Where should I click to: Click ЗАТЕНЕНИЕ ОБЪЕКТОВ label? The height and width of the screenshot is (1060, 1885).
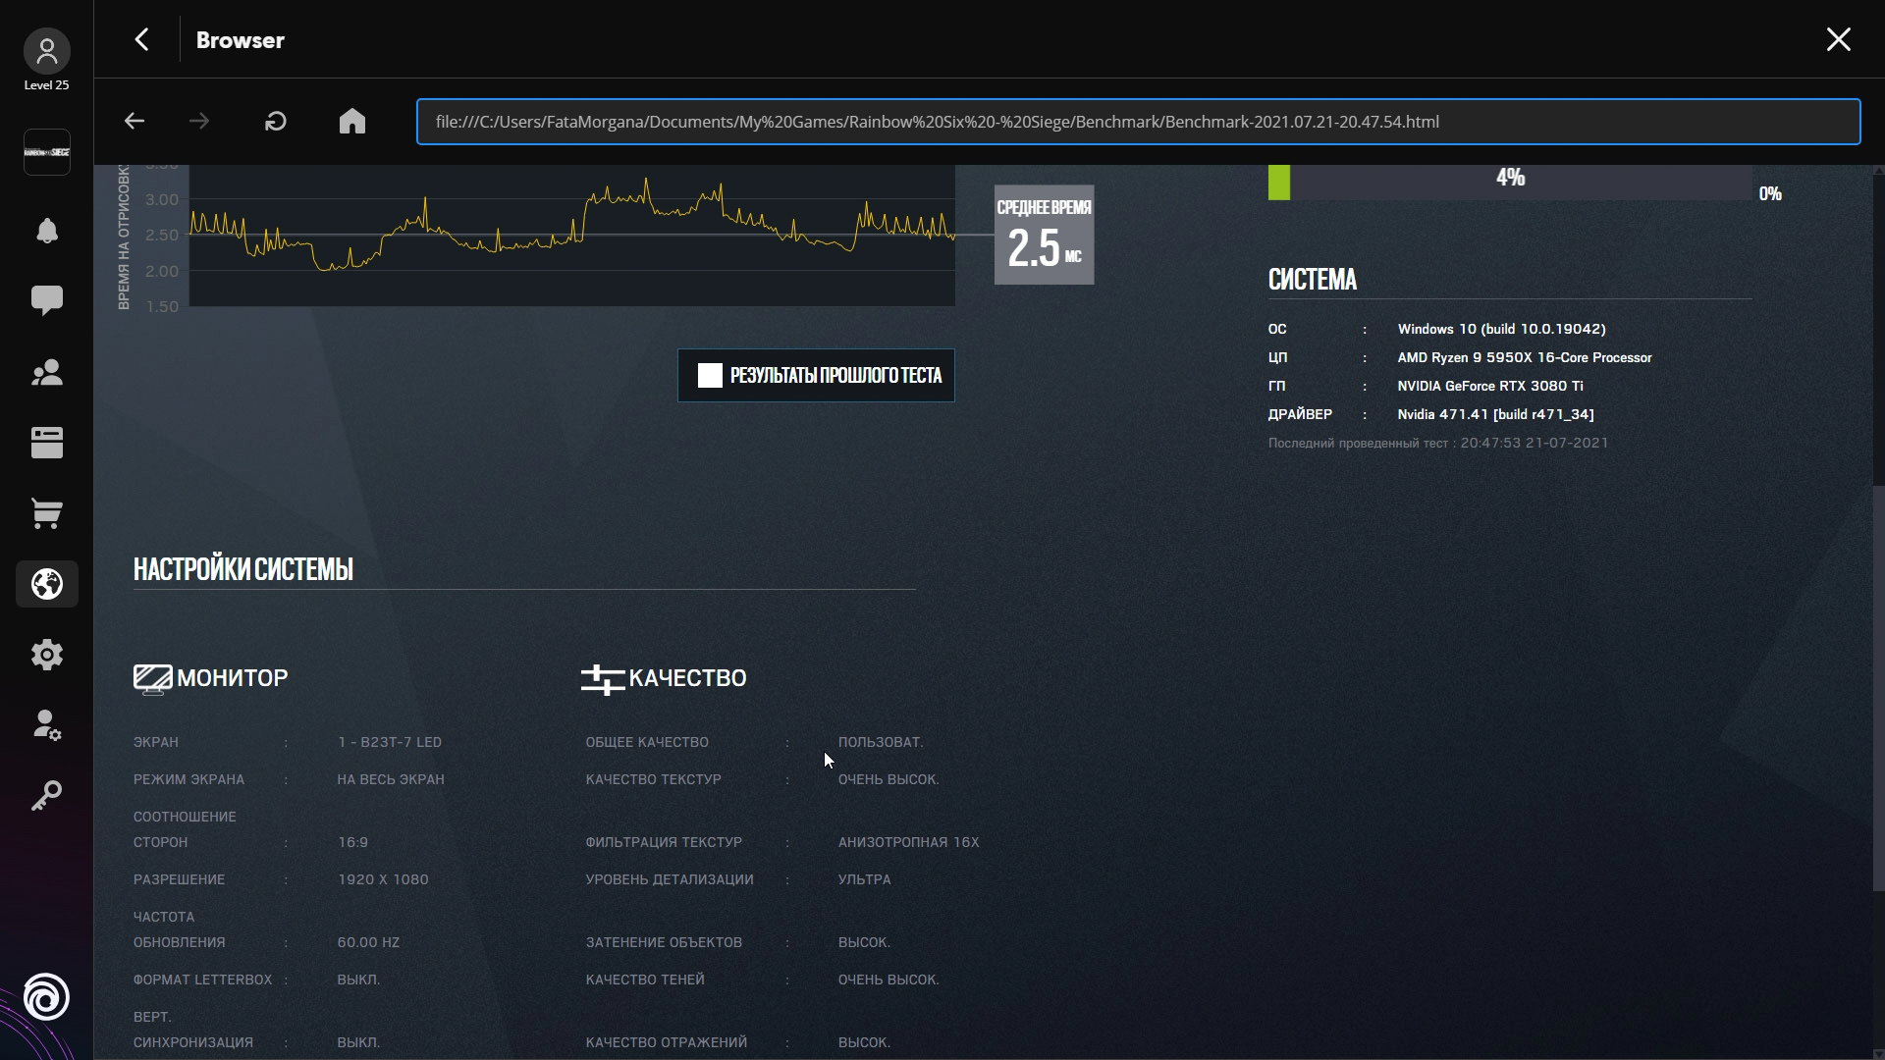pyautogui.click(x=664, y=942)
